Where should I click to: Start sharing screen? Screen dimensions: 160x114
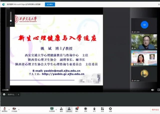point(52,109)
